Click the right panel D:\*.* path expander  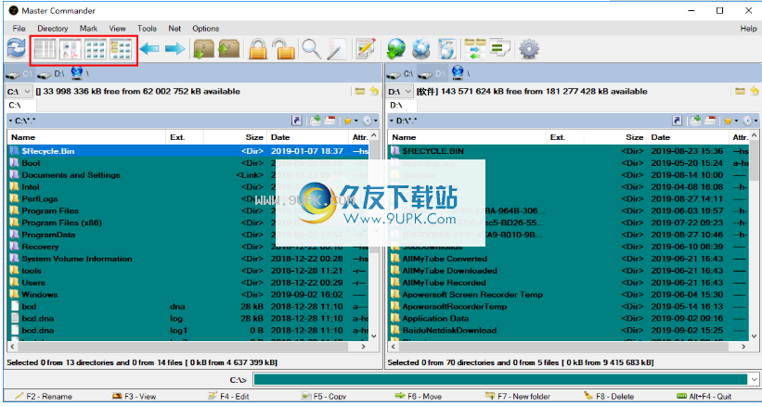click(x=391, y=121)
